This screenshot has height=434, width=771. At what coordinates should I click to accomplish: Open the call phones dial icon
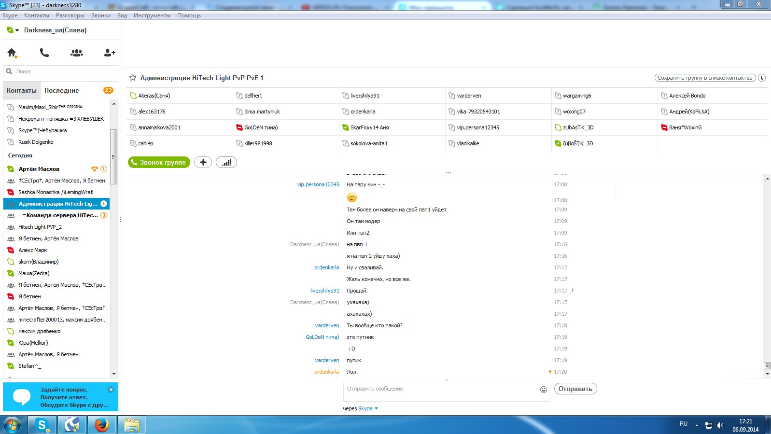[x=44, y=53]
